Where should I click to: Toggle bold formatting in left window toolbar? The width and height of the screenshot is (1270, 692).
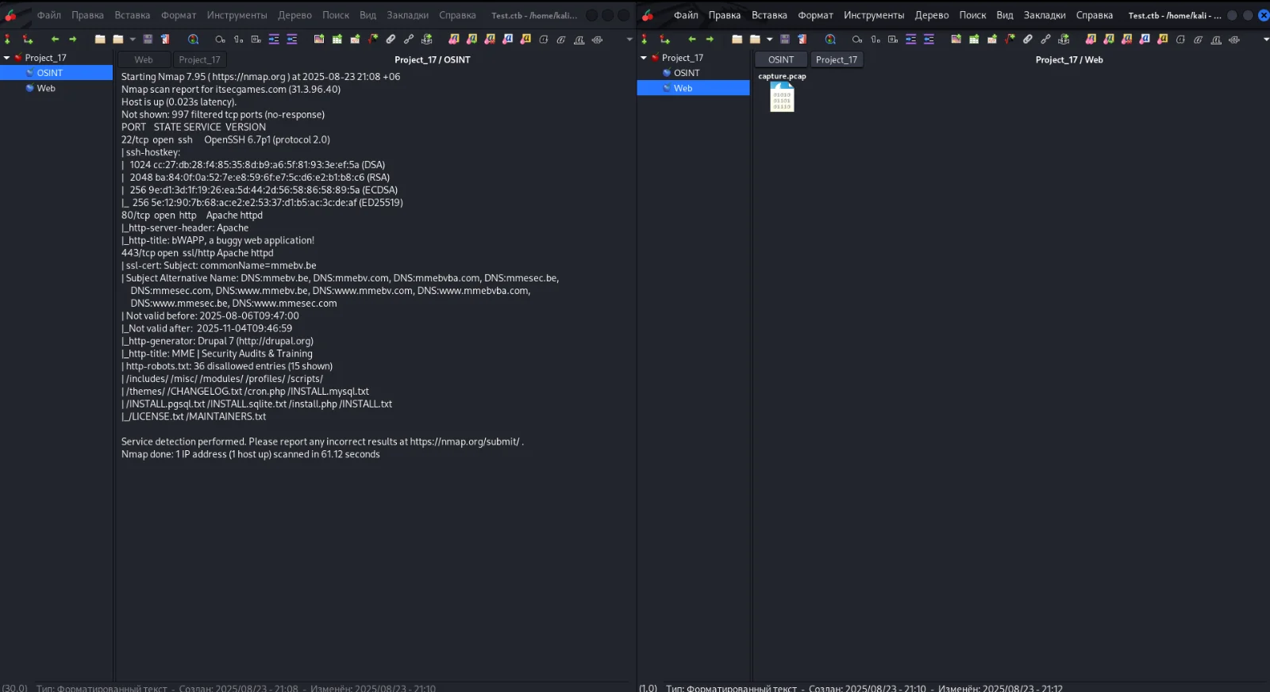point(544,39)
